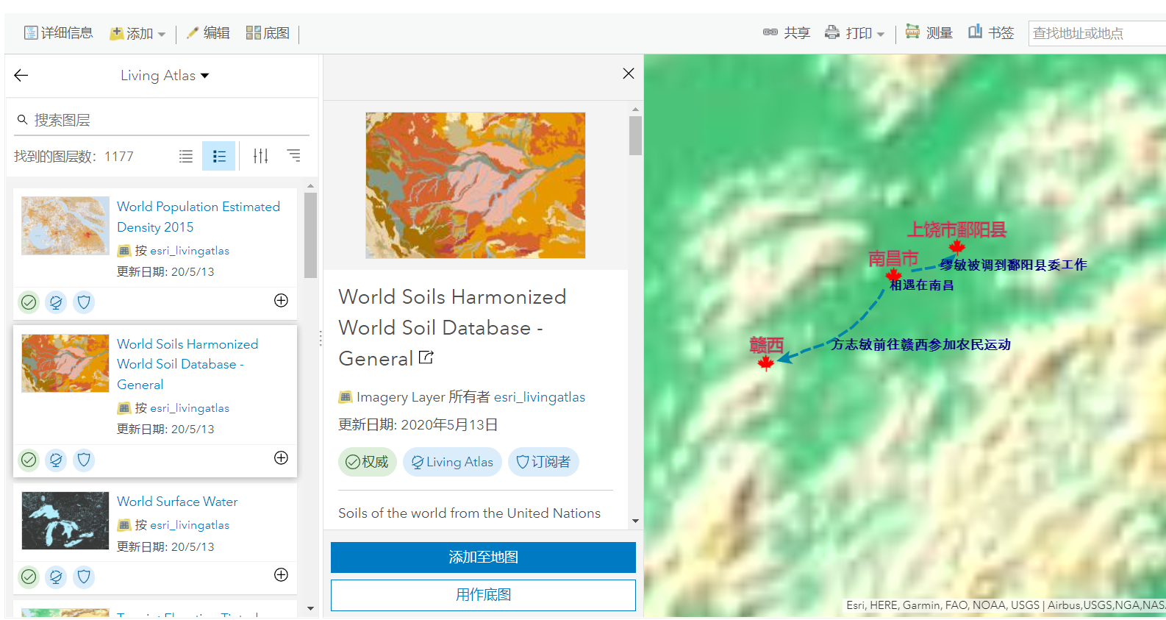The width and height of the screenshot is (1166, 620).
Task: Click Living Atlas badge on World Soils card
Action: (56, 460)
